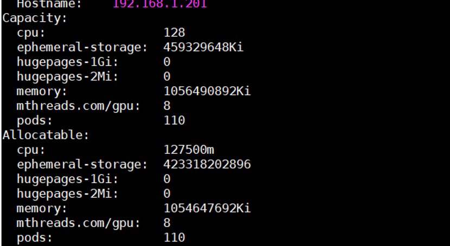
Task: Click Capacity mthreads.com/gpu label
Action: [x=79, y=106]
